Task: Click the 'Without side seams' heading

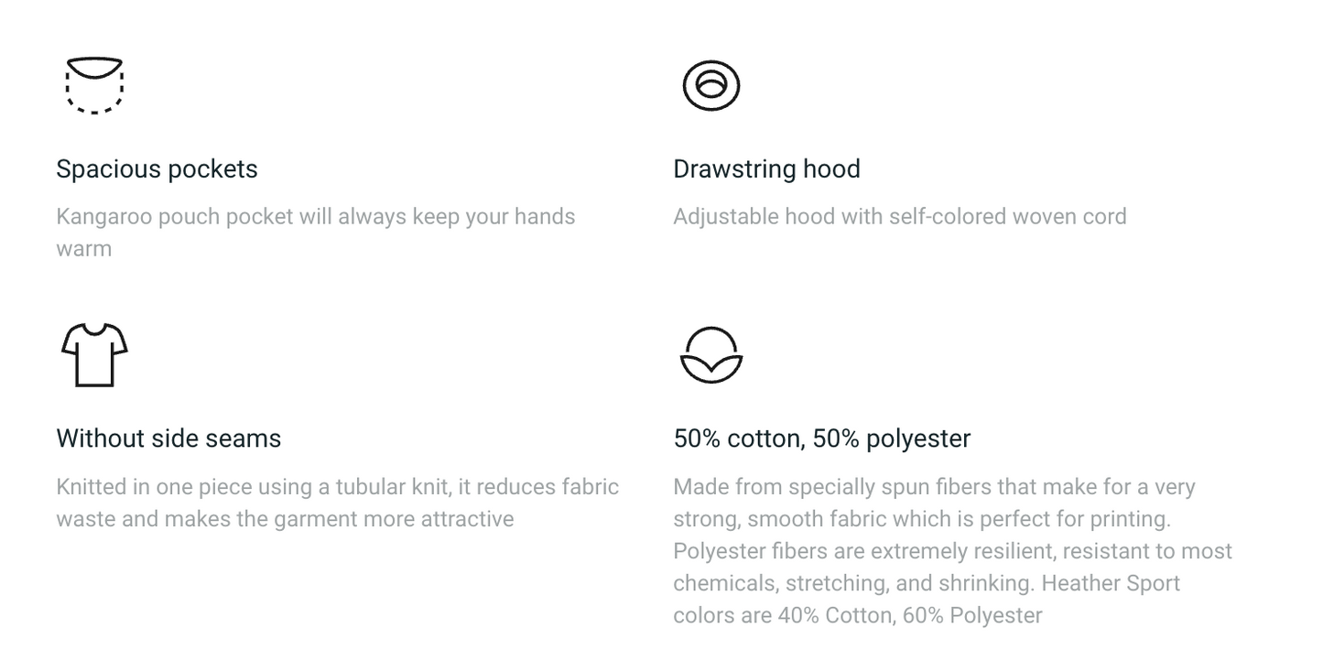Action: click(168, 438)
